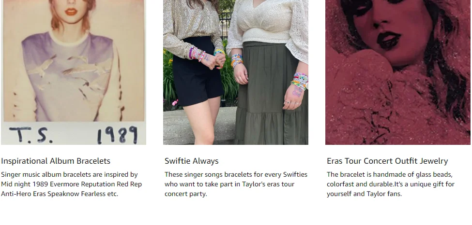Click the dark lips on the red portrait
Viewport: 472px width, 225px height.
tap(389, 41)
